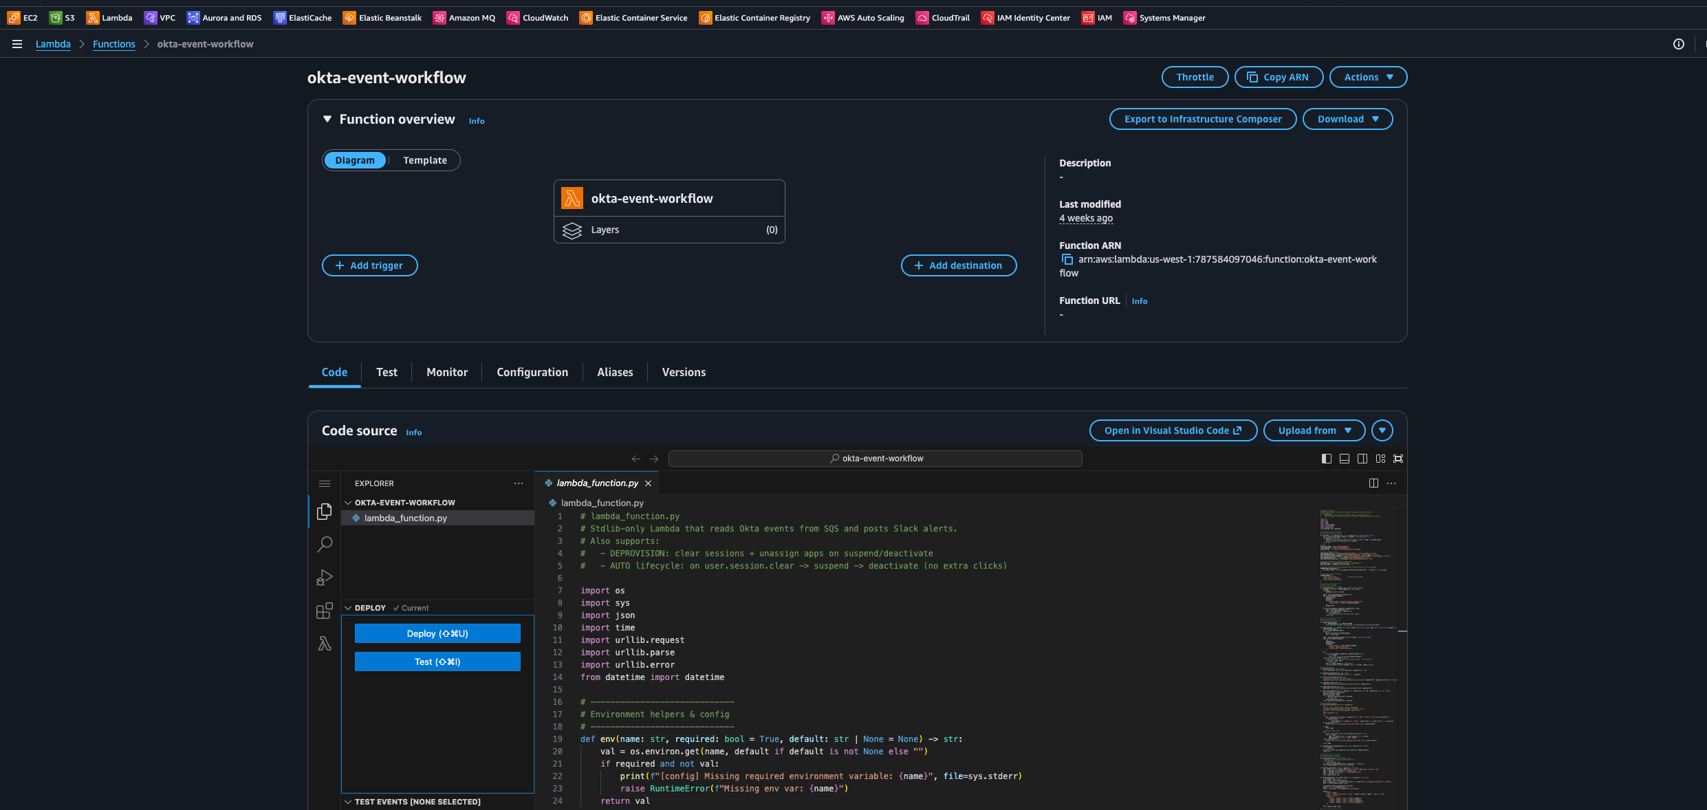Open the Search icon in editor sidebar

[x=325, y=545]
